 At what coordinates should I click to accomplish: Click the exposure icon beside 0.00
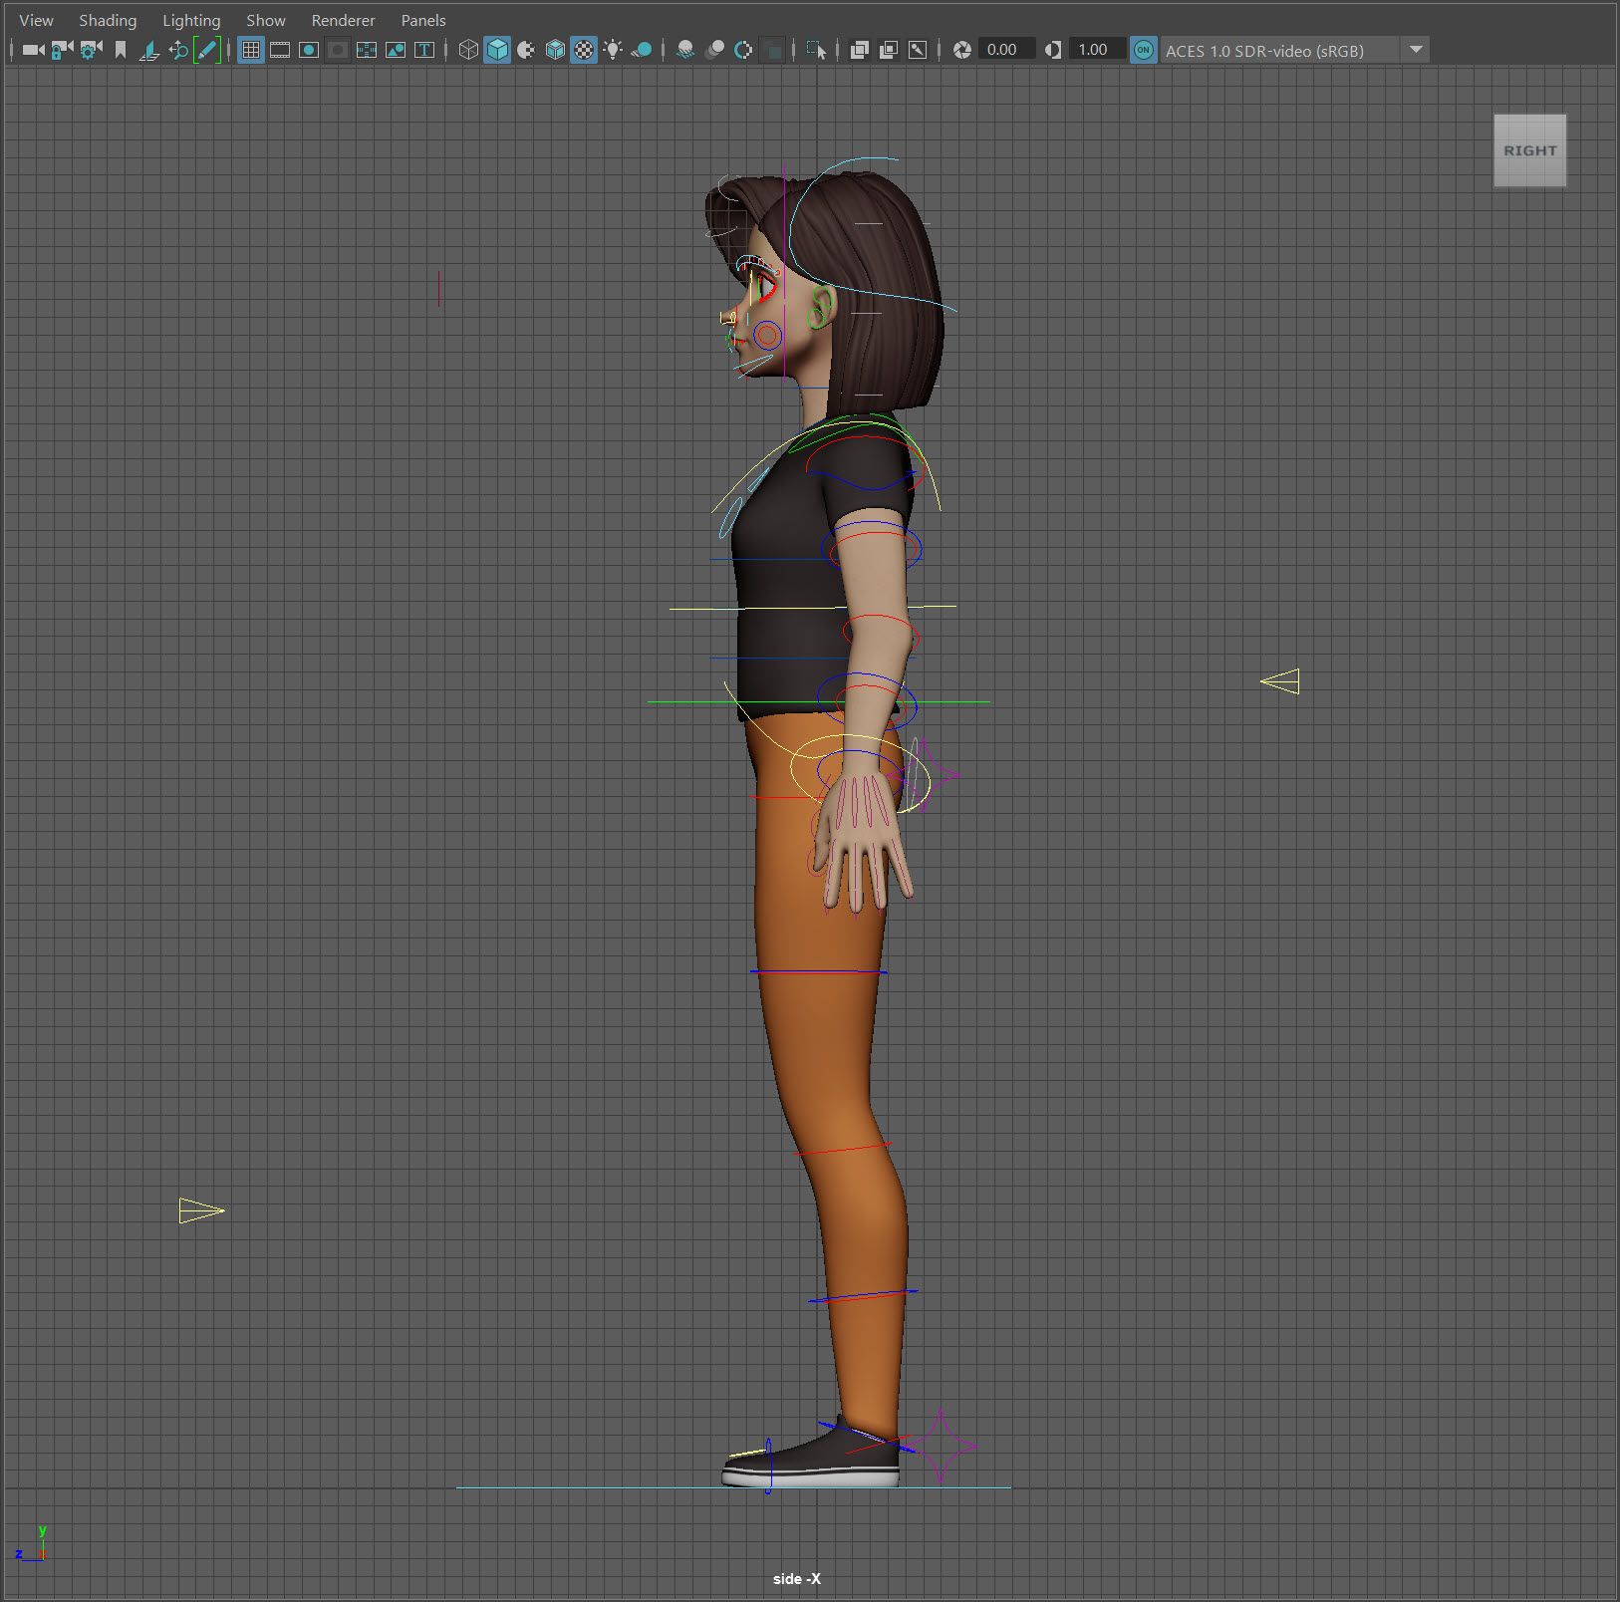point(961,50)
